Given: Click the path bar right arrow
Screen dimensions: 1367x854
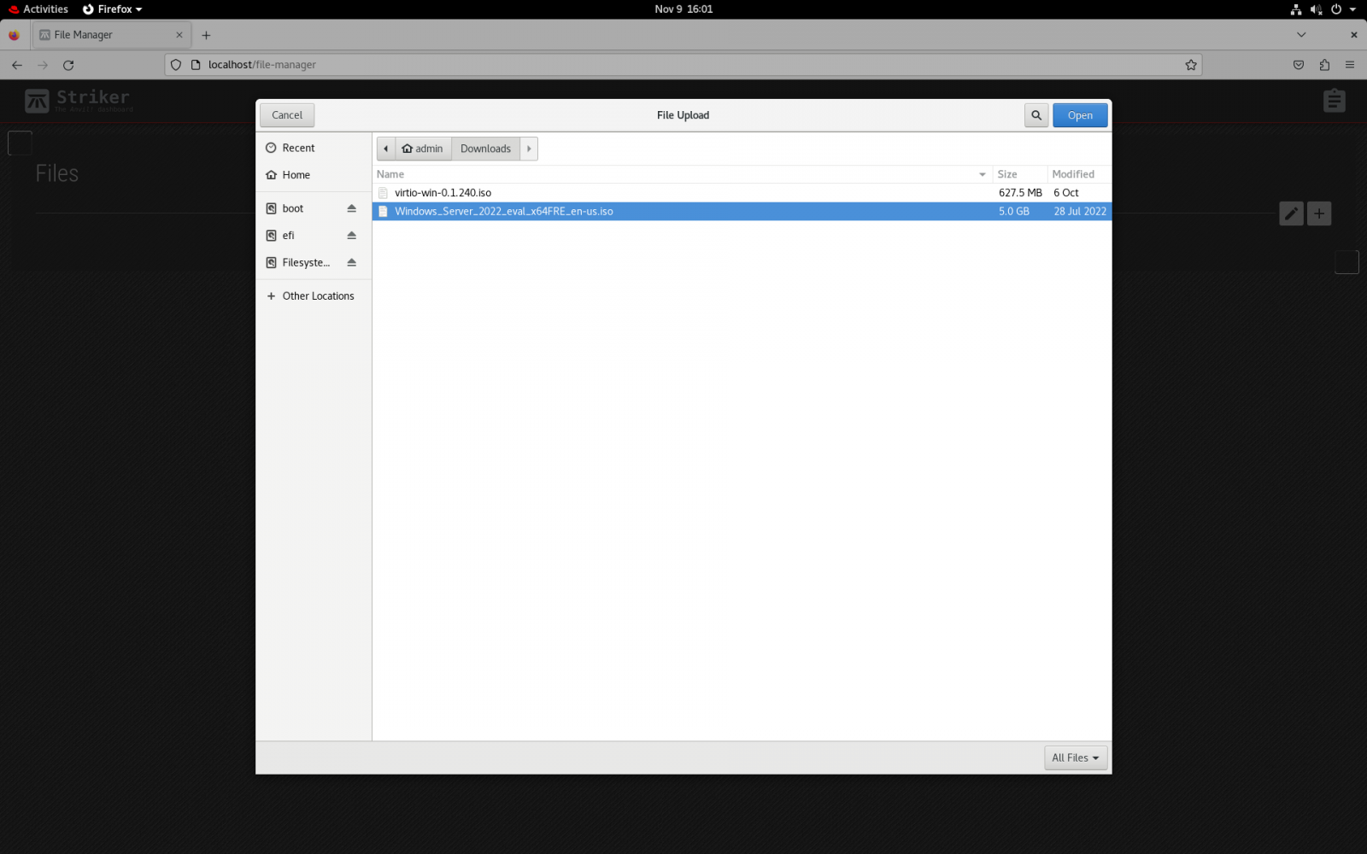Looking at the screenshot, I should pyautogui.click(x=529, y=149).
